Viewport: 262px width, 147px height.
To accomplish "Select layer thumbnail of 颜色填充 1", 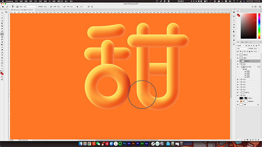I will [241, 101].
